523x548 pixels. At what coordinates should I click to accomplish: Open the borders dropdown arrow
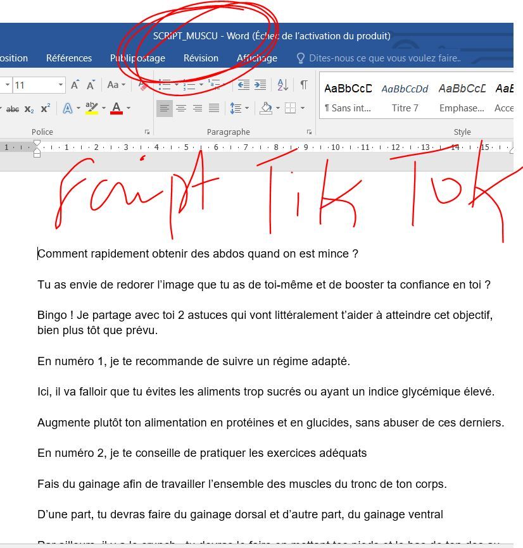[x=303, y=108]
